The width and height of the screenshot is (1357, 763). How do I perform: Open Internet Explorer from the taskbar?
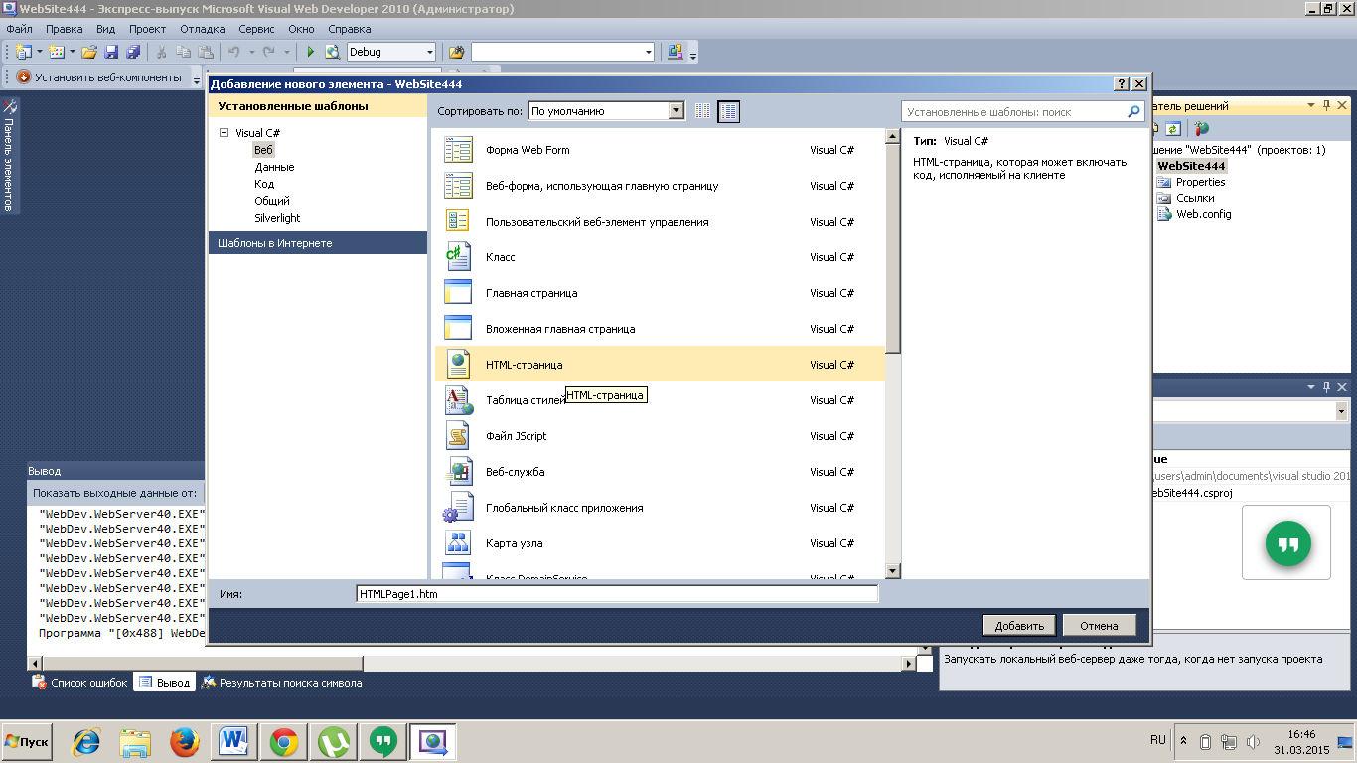(x=87, y=741)
